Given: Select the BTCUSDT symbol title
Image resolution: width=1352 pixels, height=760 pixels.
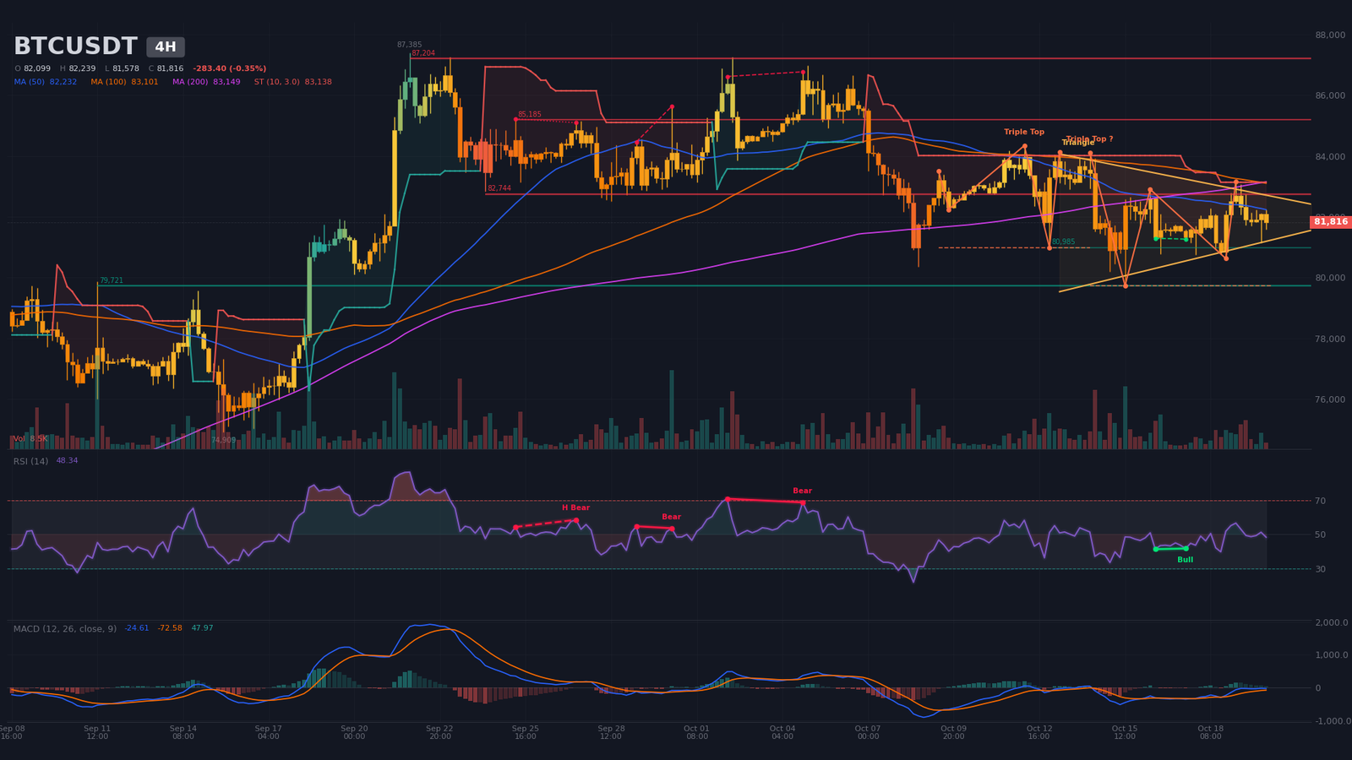Looking at the screenshot, I should click(75, 46).
